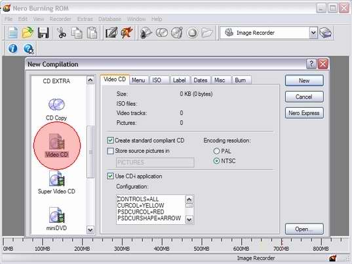Click inside the Configuration text box
Image resolution: width=352 pixels, height=264 pixels.
(x=151, y=209)
